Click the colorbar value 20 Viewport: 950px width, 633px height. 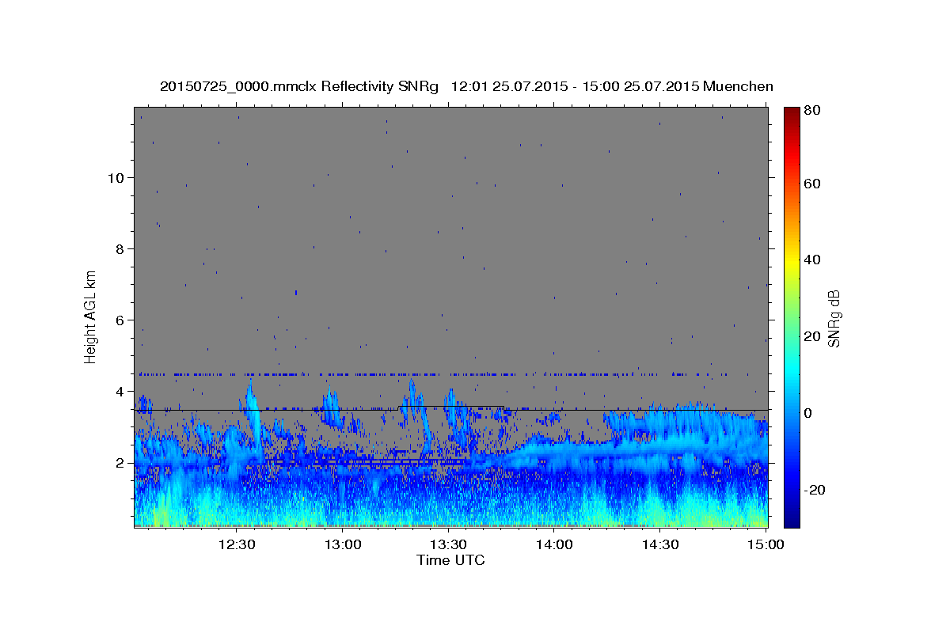tap(813, 336)
